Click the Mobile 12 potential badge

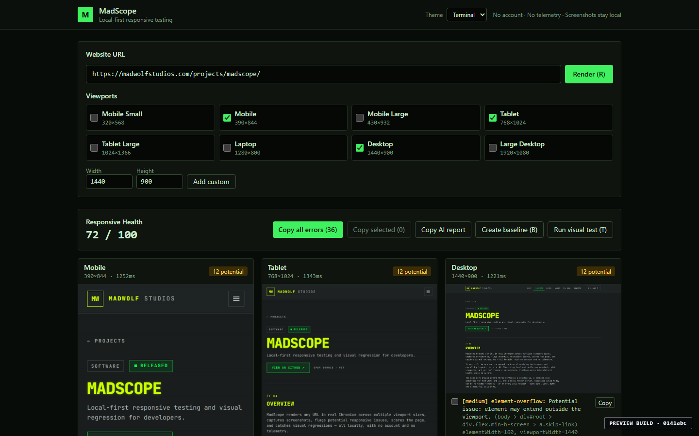pyautogui.click(x=228, y=272)
